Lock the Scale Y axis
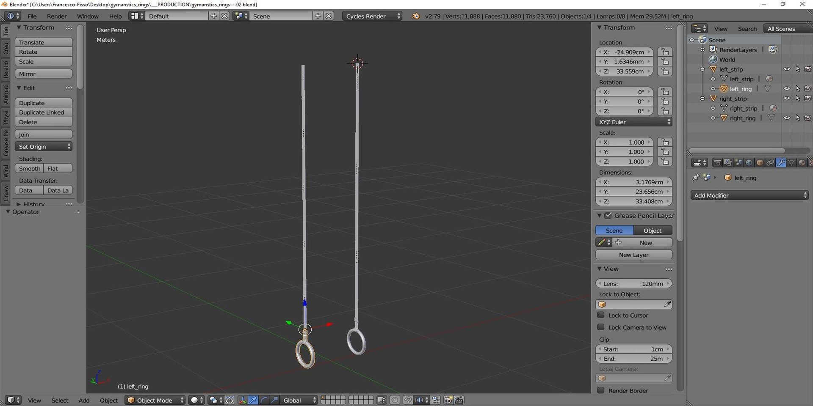The image size is (813, 406). pos(665,152)
